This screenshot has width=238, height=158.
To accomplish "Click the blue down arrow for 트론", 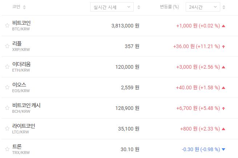I will [x=223, y=149].
